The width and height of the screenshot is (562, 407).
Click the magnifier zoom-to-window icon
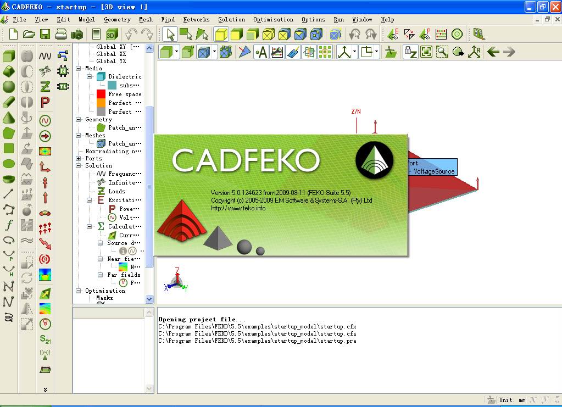[442, 52]
